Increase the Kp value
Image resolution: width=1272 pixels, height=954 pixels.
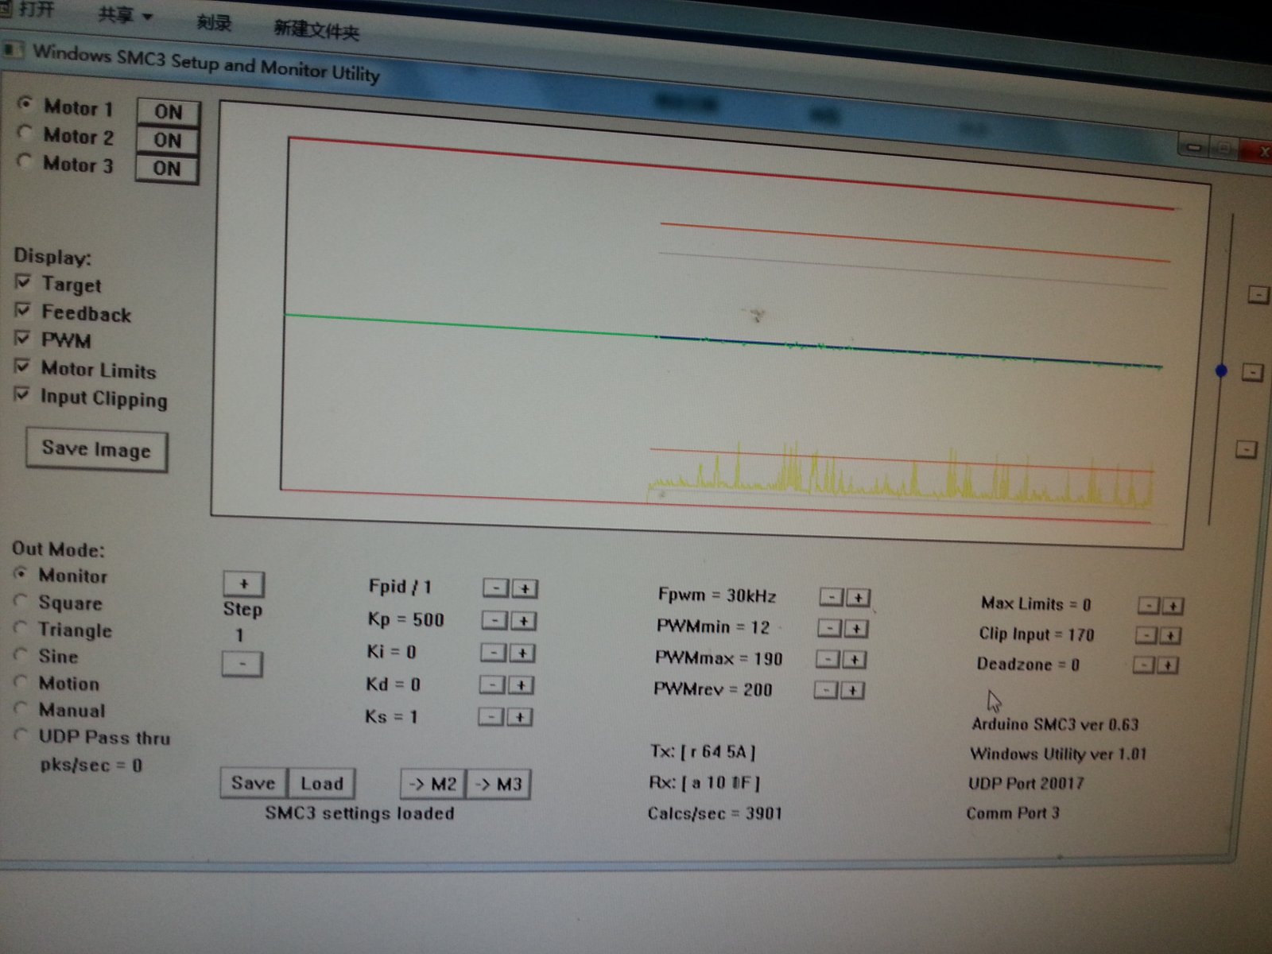coord(523,621)
